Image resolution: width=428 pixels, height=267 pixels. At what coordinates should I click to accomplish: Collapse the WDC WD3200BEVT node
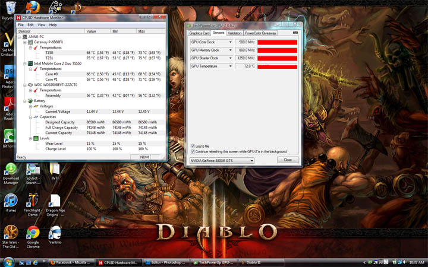[25, 85]
